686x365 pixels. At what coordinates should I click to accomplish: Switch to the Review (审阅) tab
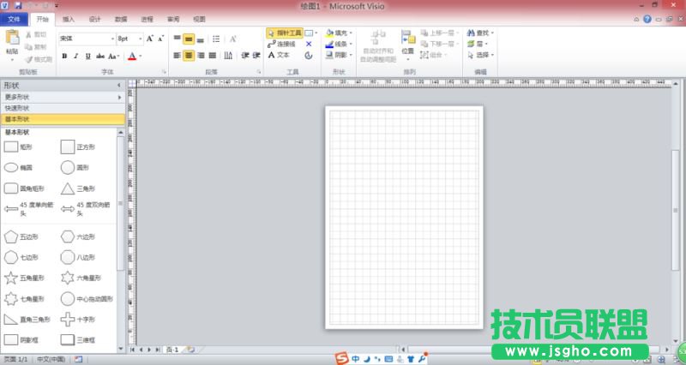point(173,19)
